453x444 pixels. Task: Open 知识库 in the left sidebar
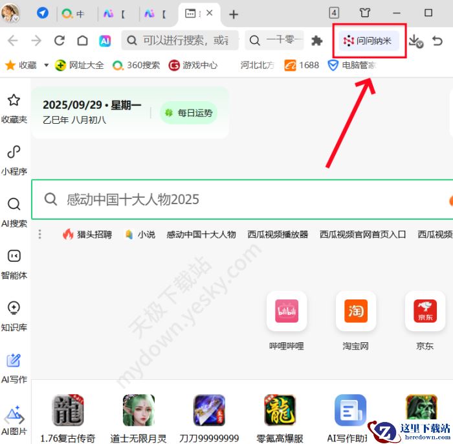click(x=14, y=316)
